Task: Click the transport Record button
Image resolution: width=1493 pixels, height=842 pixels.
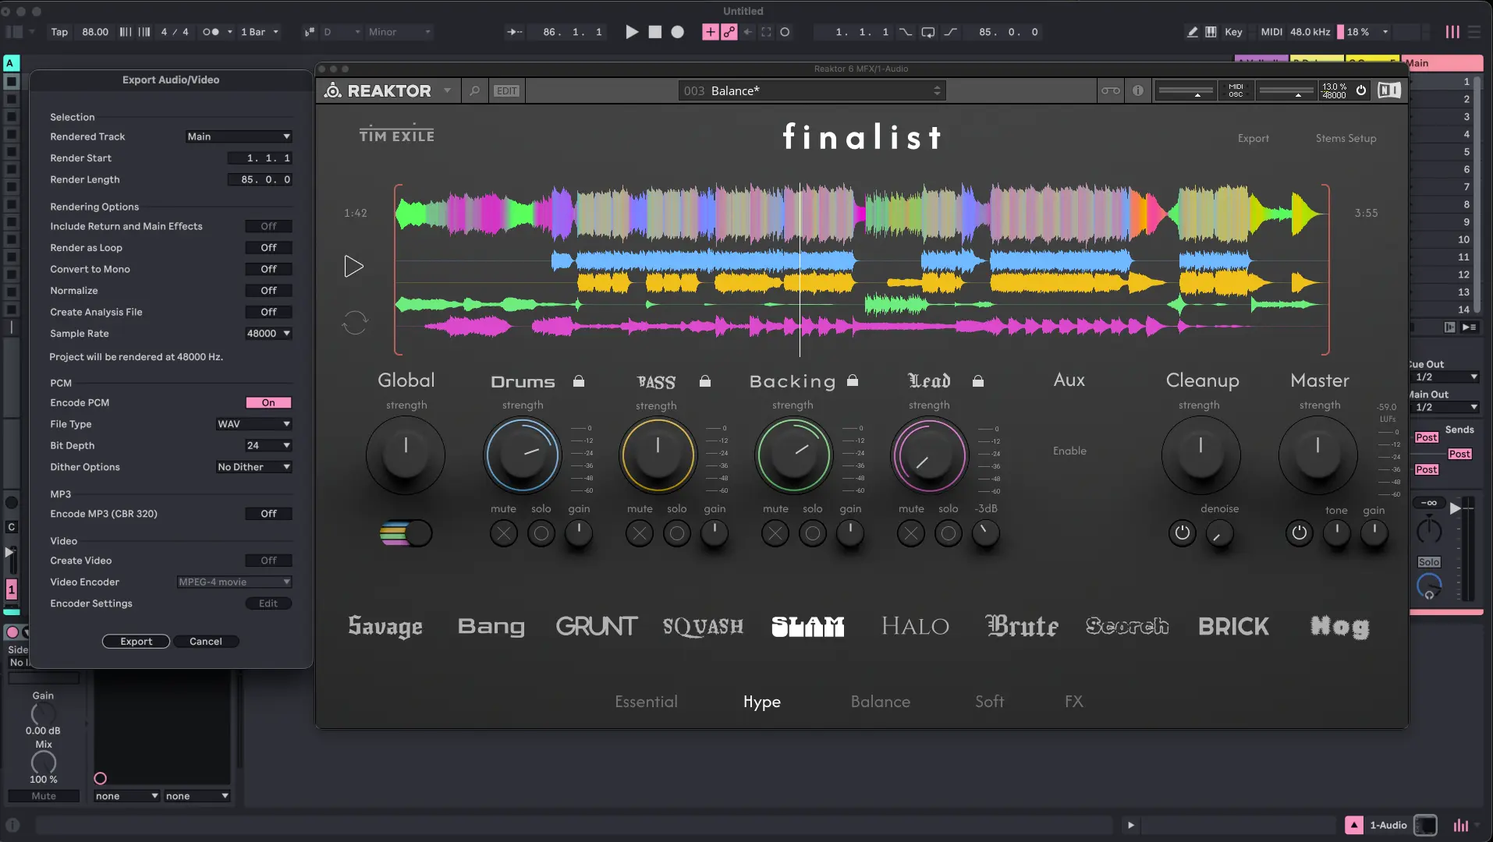Action: point(678,32)
